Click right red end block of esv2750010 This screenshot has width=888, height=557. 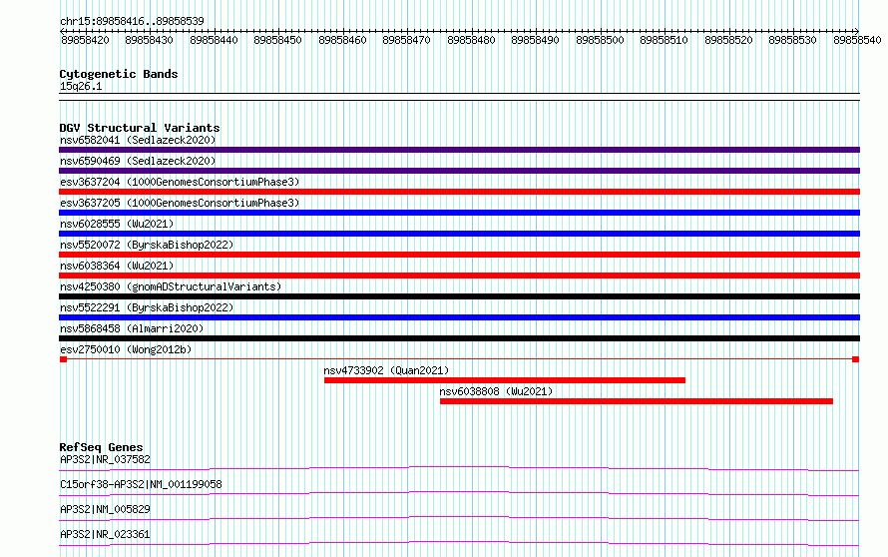coord(856,359)
